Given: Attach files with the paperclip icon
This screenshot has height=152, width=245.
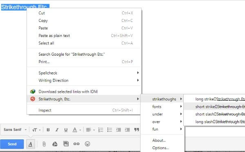Looking at the screenshot, I should [x=44, y=144].
